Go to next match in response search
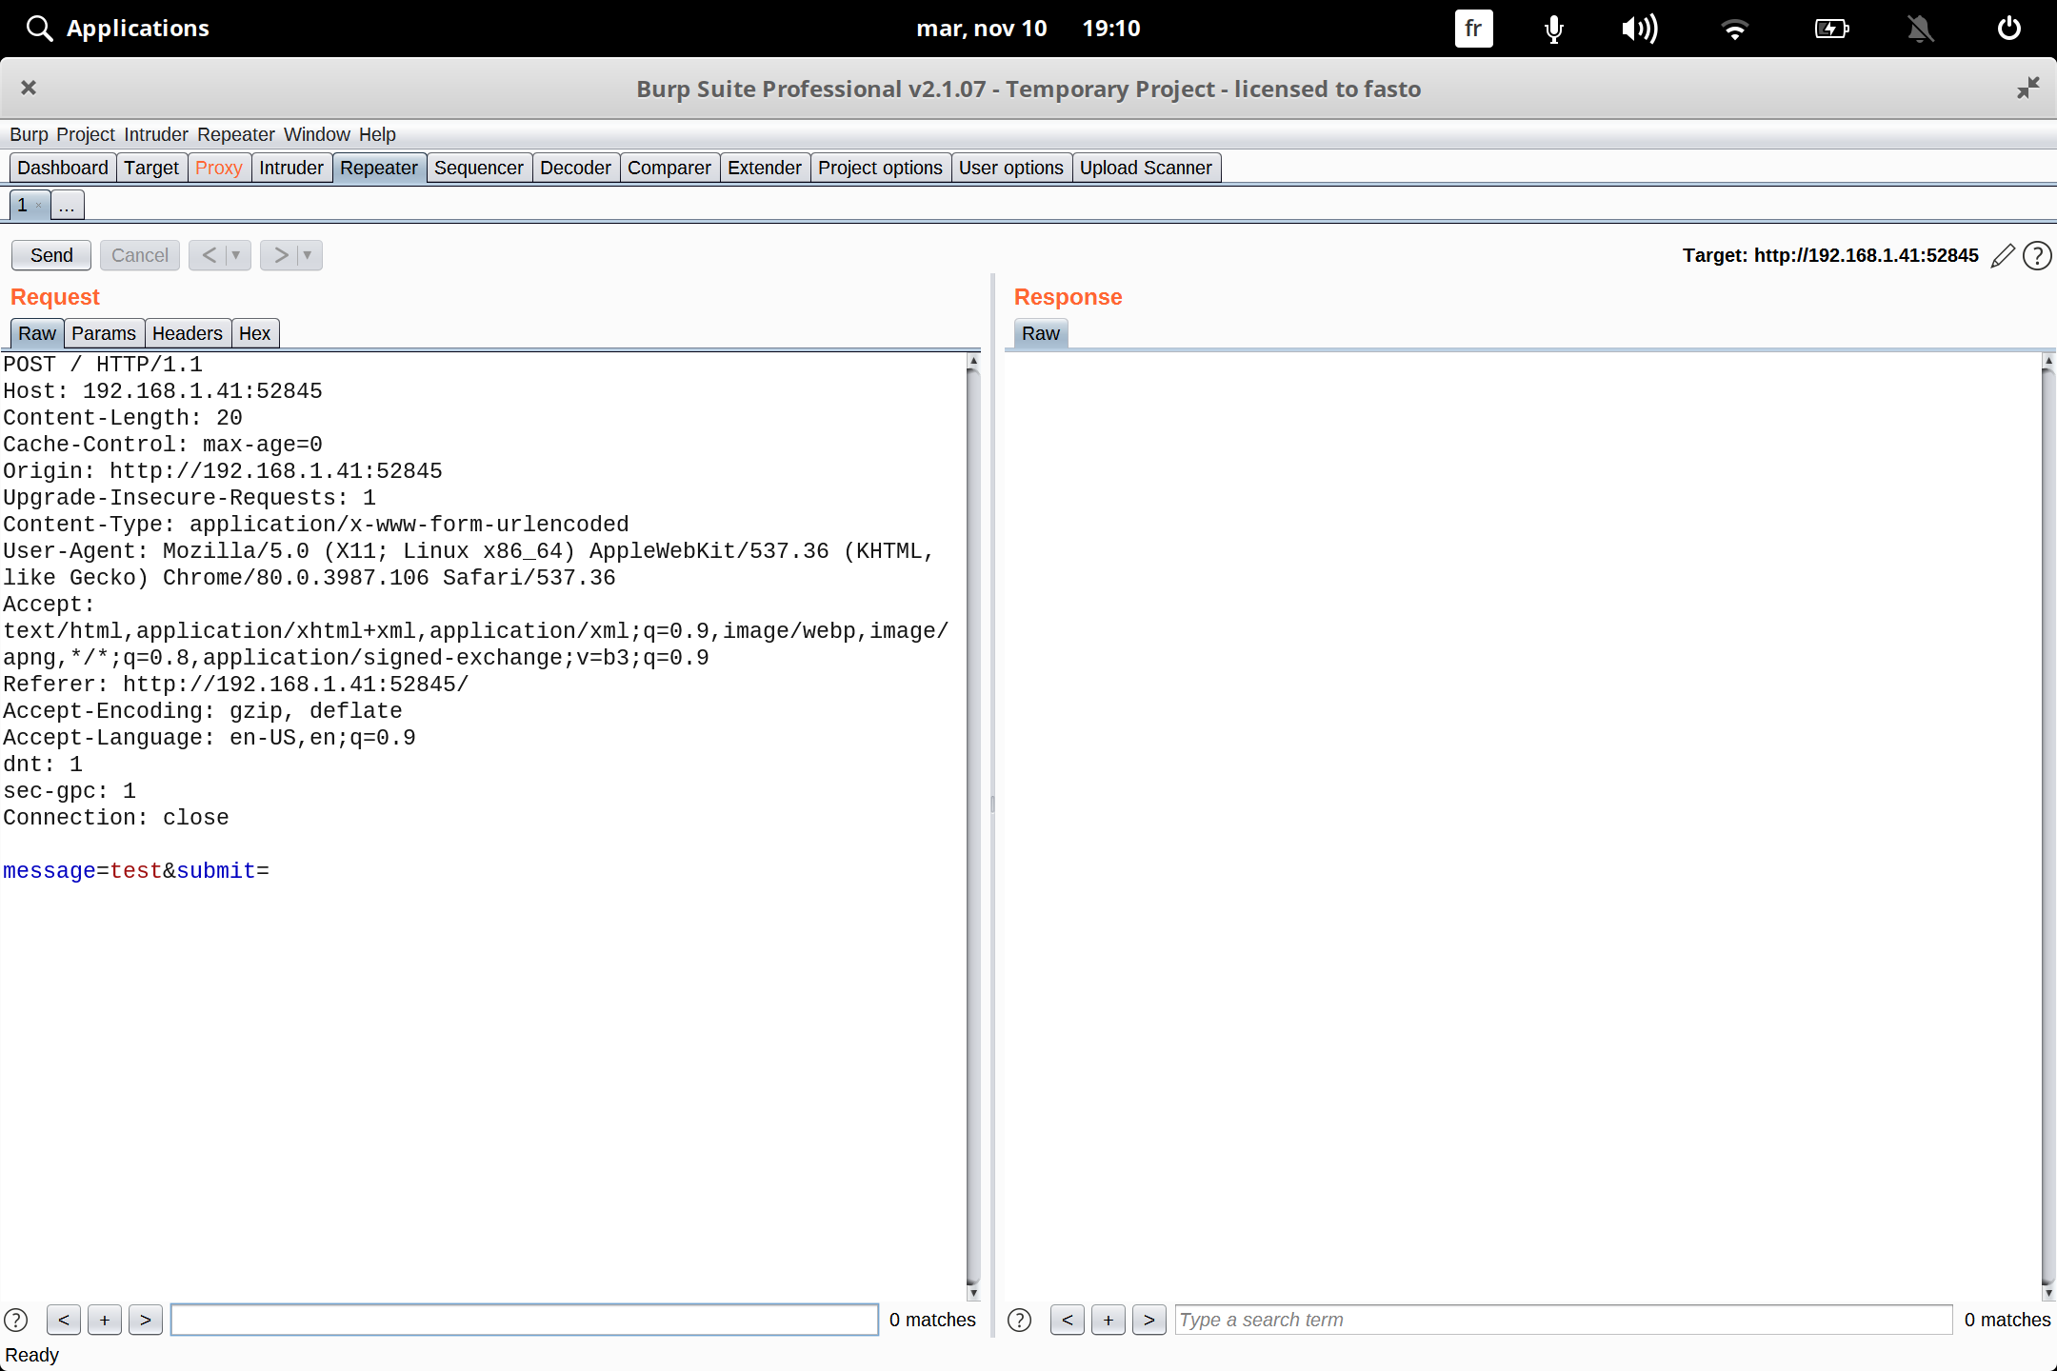Viewport: 2057px width, 1371px height. click(x=1148, y=1320)
